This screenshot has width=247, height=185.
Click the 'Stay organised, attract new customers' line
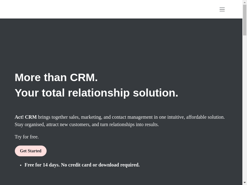[52, 125]
